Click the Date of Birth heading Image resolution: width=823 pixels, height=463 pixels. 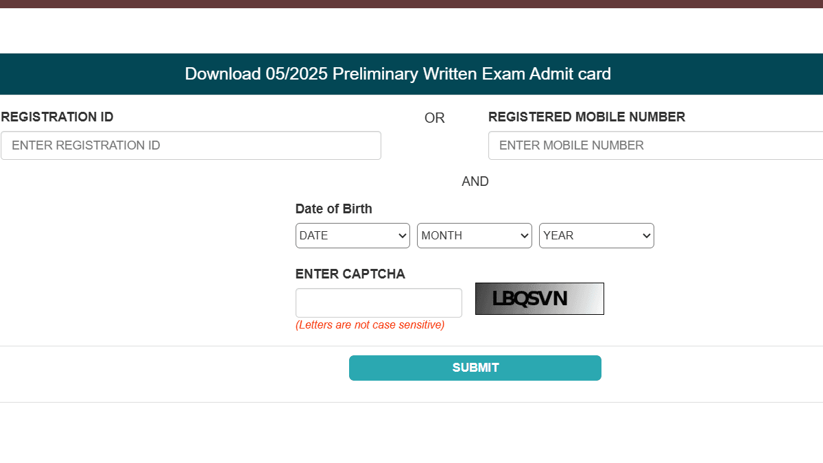333,209
